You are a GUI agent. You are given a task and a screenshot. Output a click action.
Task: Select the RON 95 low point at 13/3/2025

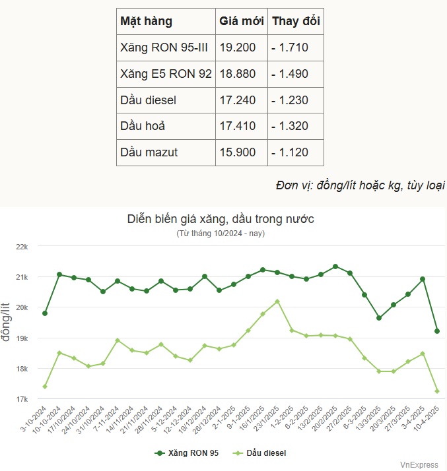[x=379, y=318]
